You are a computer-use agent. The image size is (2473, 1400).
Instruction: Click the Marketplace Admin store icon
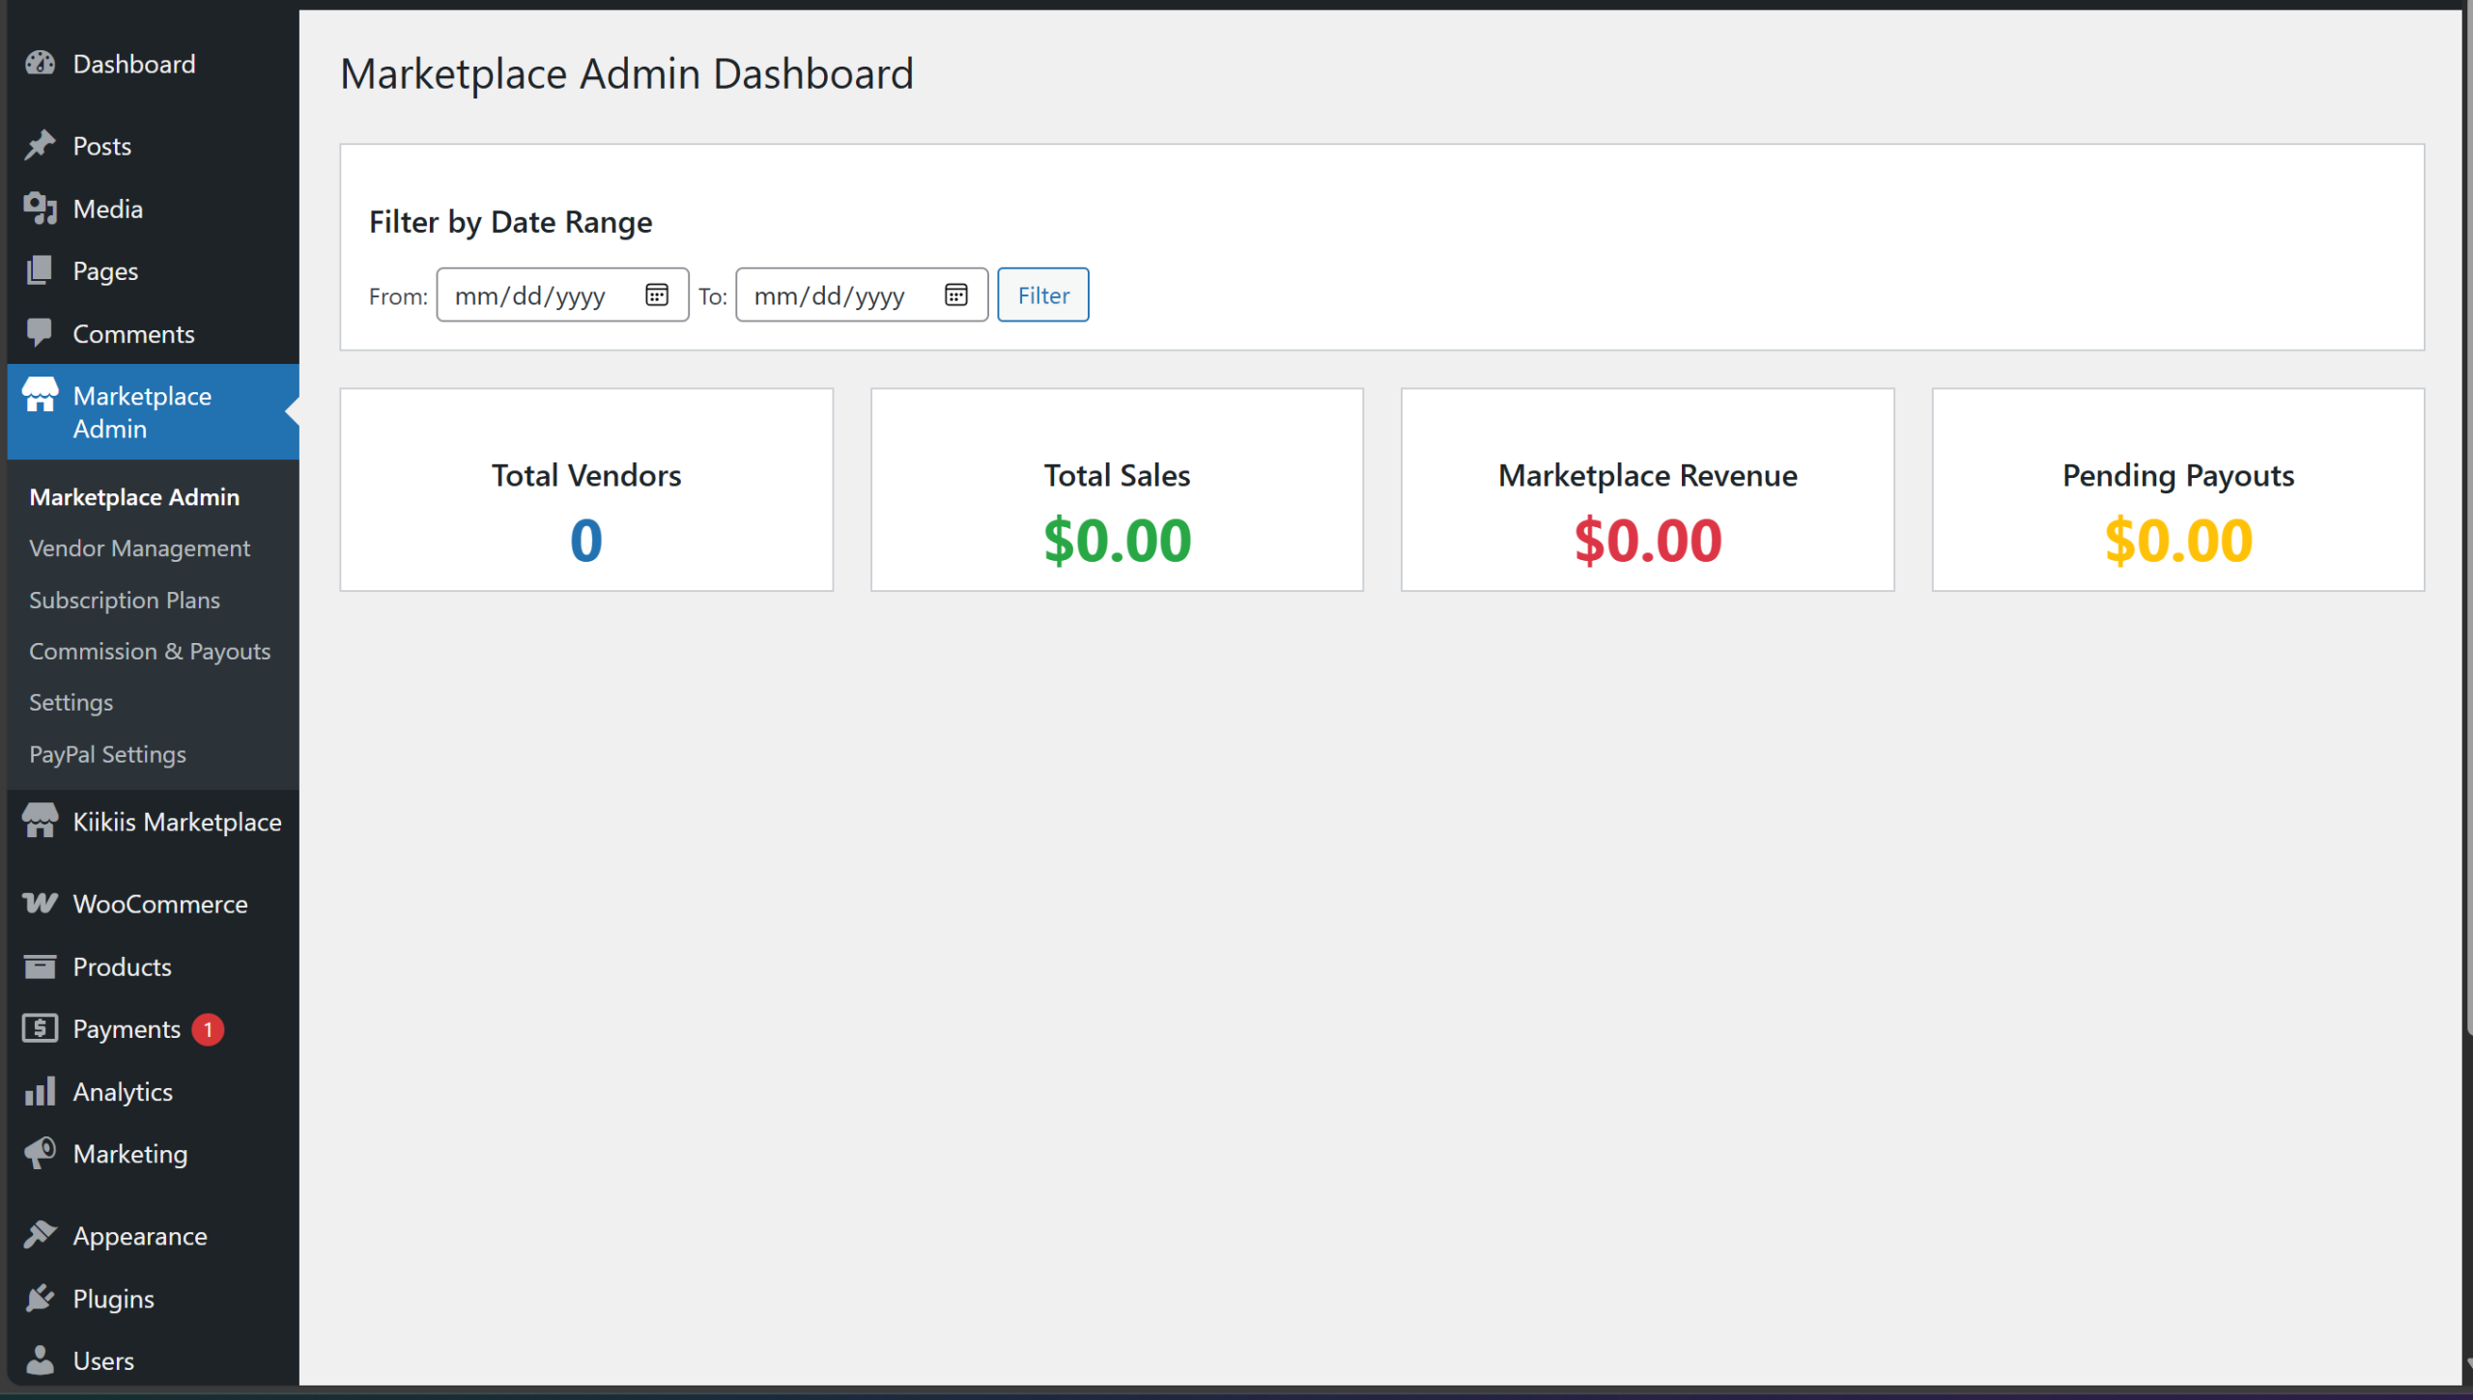(x=40, y=396)
